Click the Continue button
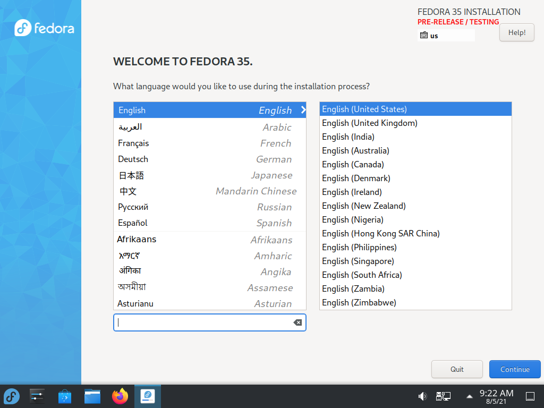This screenshot has width=544, height=408. point(514,369)
